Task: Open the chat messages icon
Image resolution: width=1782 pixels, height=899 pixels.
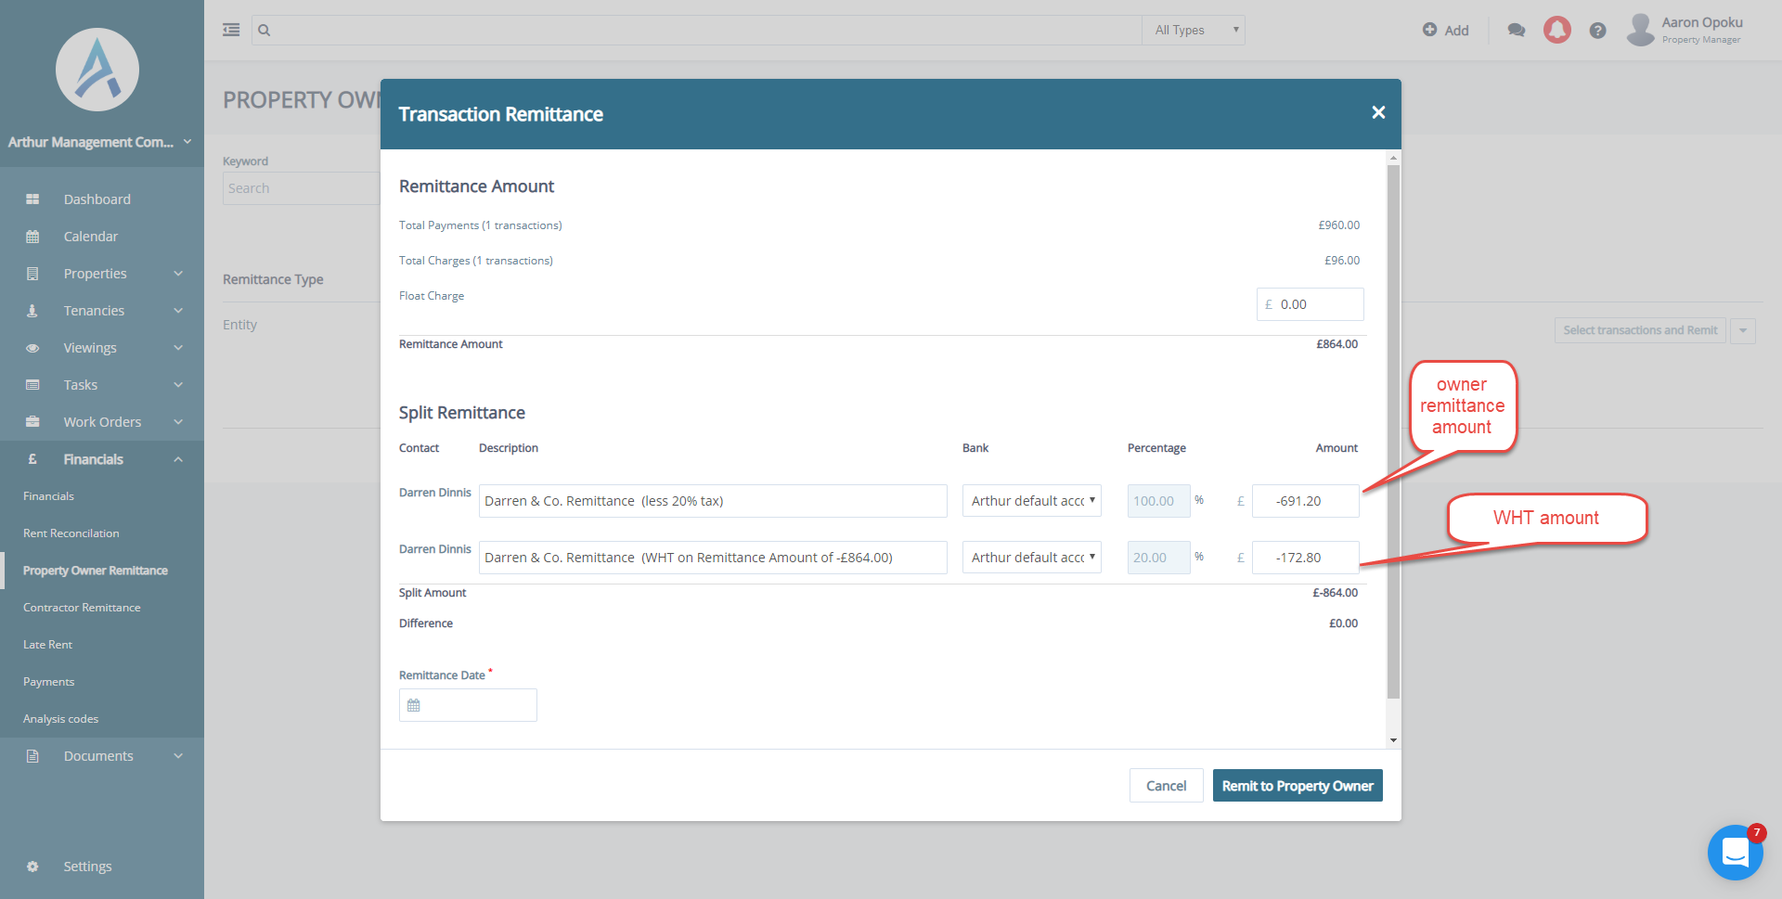Action: pos(1517,31)
